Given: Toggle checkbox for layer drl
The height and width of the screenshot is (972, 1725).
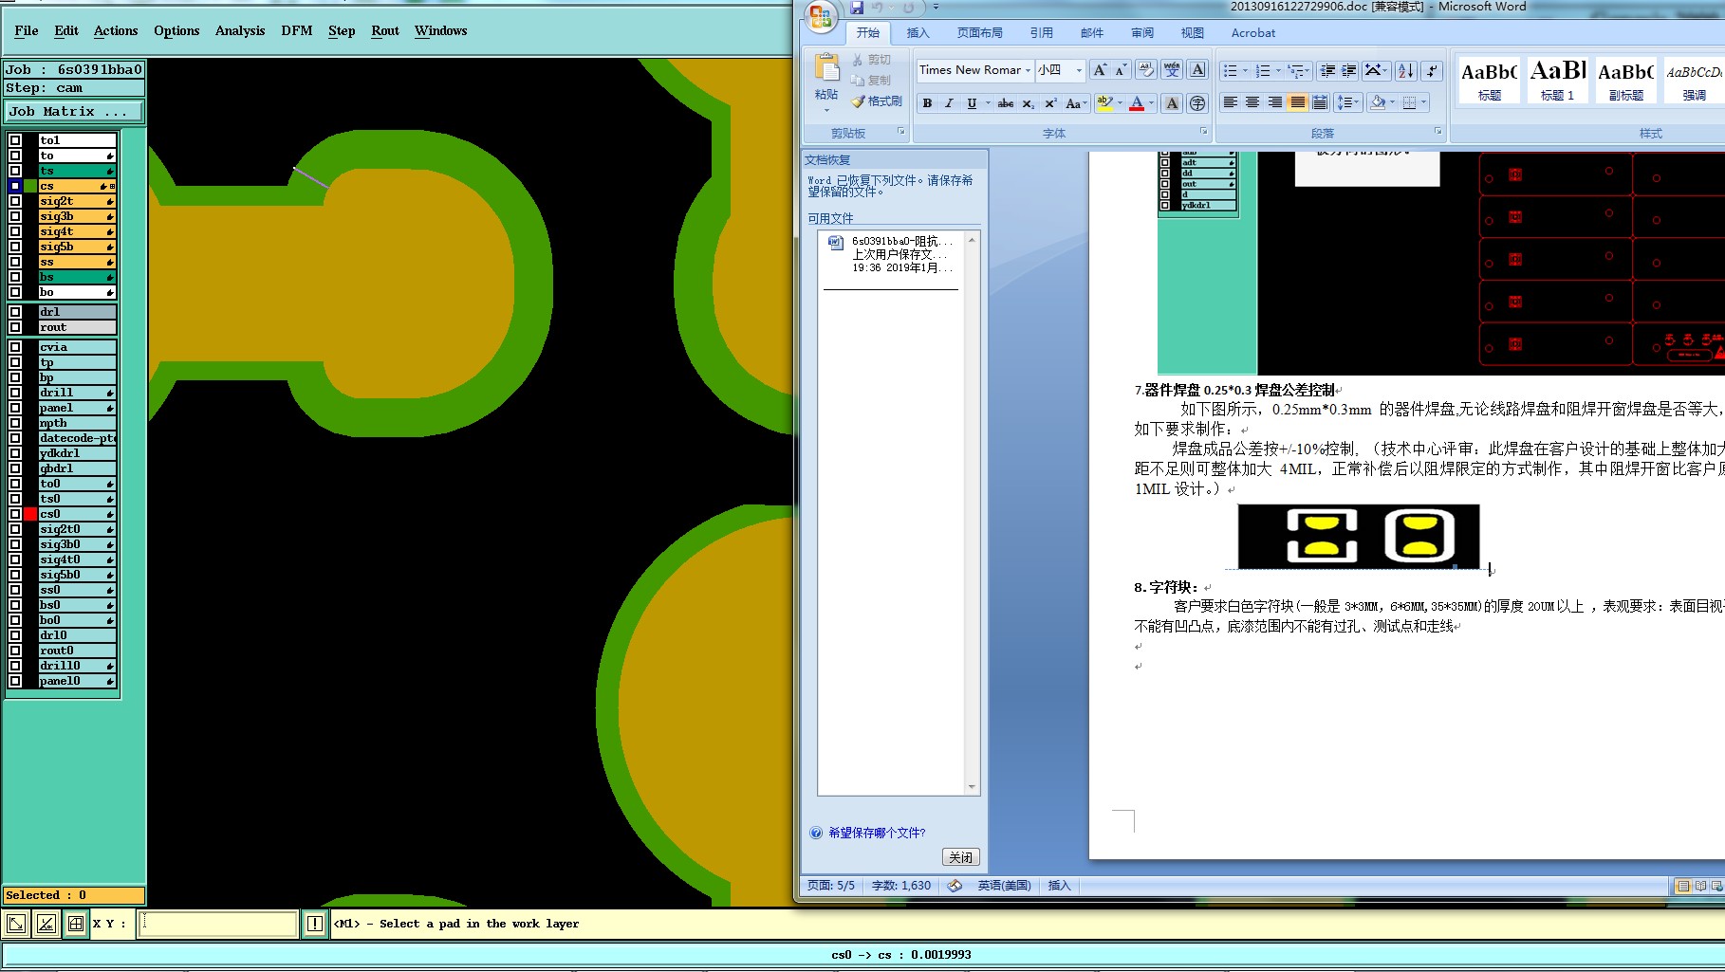Looking at the screenshot, I should point(15,312).
